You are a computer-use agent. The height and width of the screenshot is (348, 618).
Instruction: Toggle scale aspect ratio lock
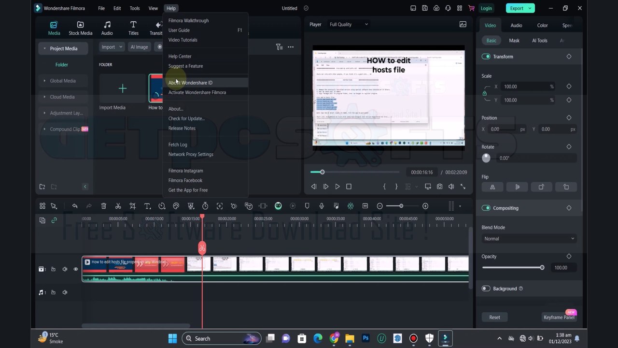click(x=484, y=93)
